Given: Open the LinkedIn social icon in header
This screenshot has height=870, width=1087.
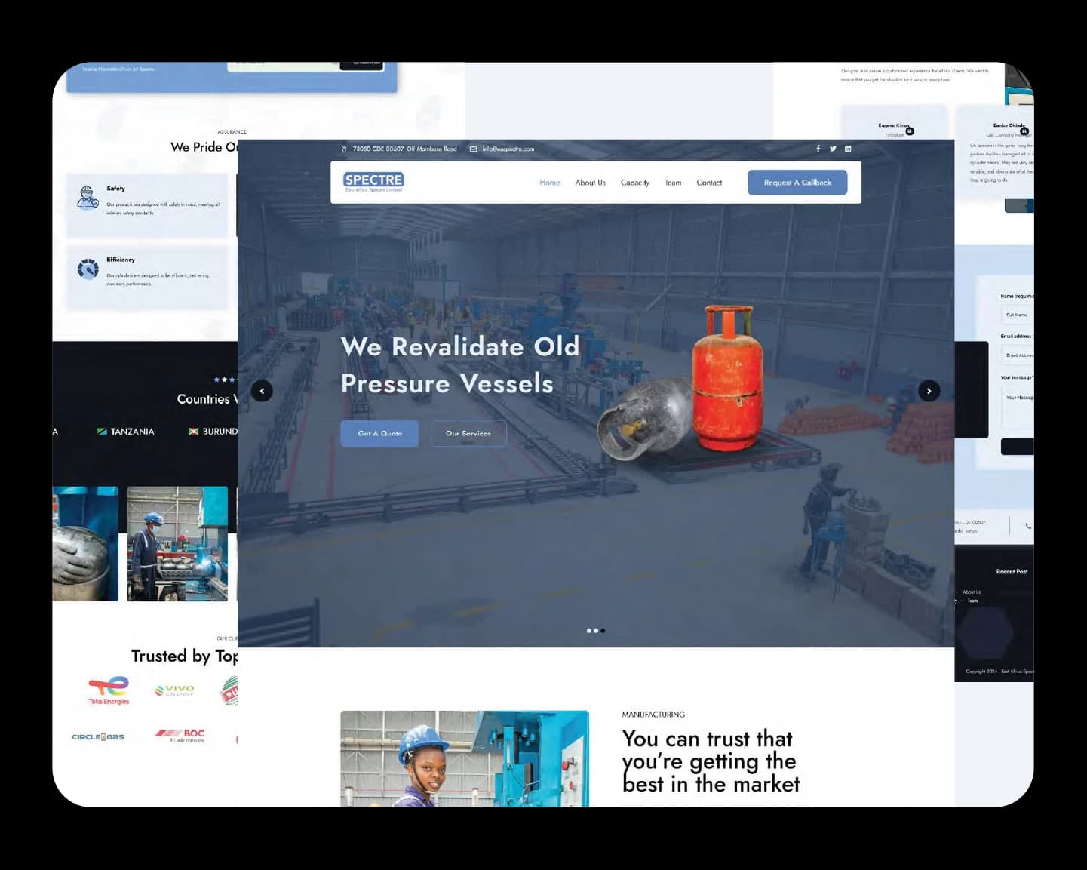Looking at the screenshot, I should tap(848, 149).
